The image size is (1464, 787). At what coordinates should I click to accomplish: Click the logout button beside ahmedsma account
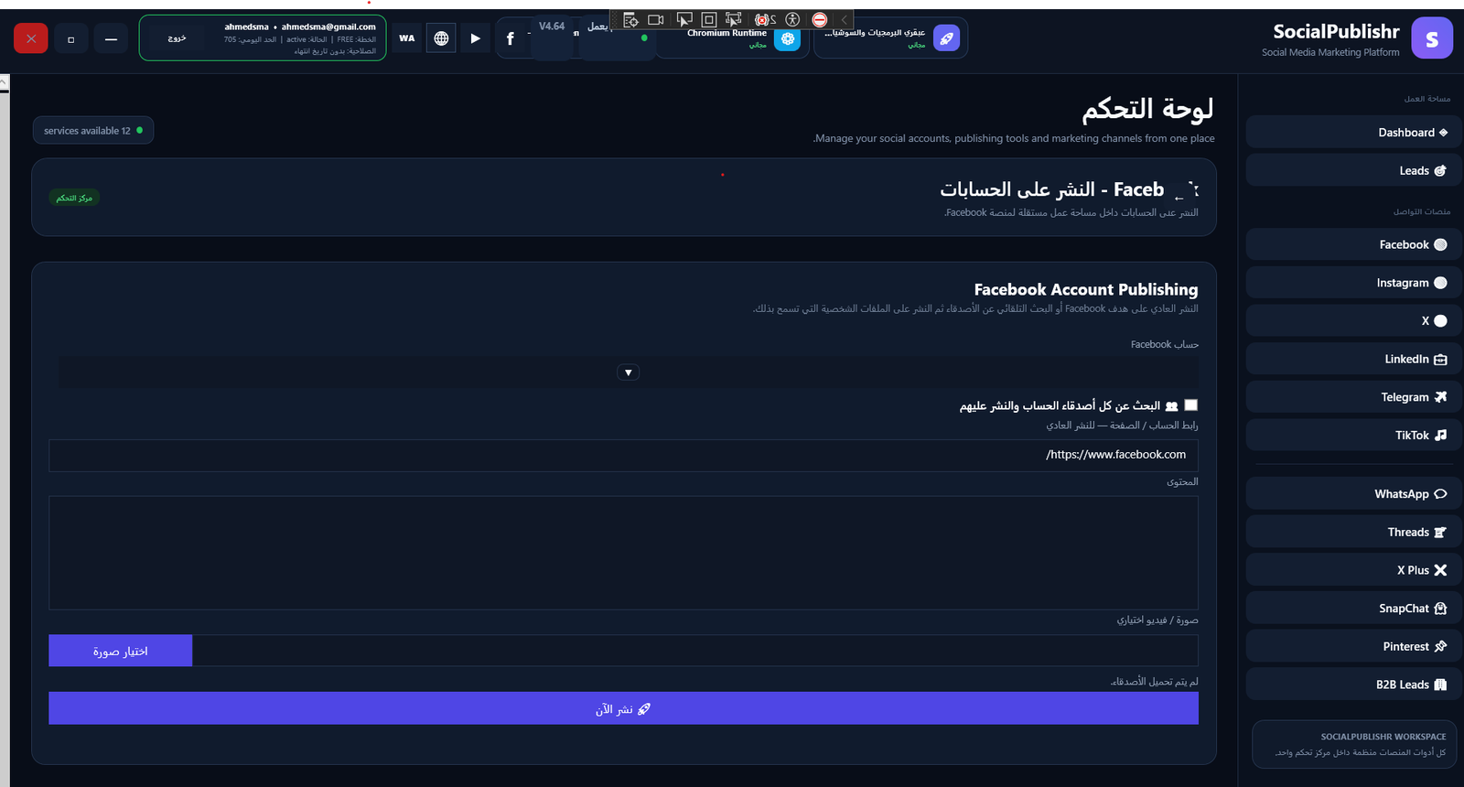click(177, 38)
